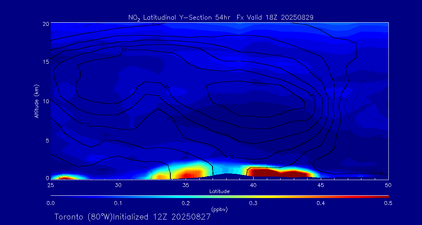Click the 0.3 label on the color bar
The height and width of the screenshot is (225, 422).
(x=253, y=203)
